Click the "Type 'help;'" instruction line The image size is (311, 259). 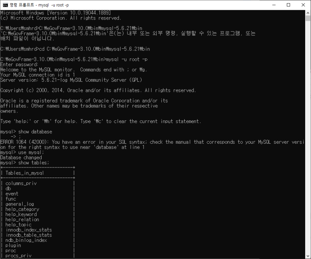tap(101, 122)
